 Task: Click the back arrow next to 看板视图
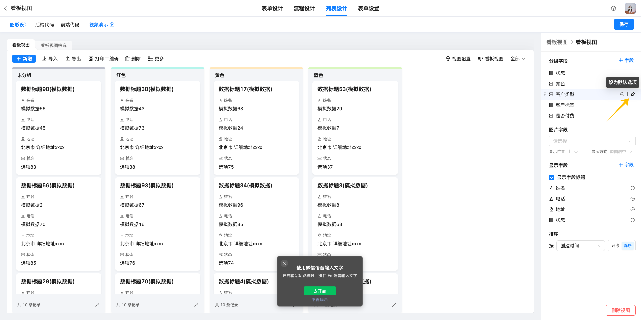(5, 8)
